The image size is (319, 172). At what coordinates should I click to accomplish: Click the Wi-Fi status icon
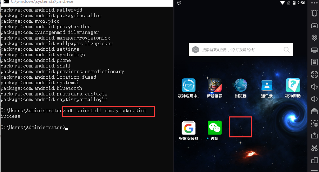tap(283, 3)
